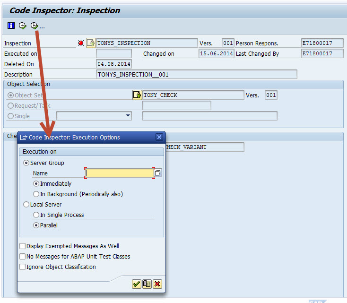Screen dimensions: 347x303
Task: Click the object set Vers. 001 field
Action: click(271, 95)
